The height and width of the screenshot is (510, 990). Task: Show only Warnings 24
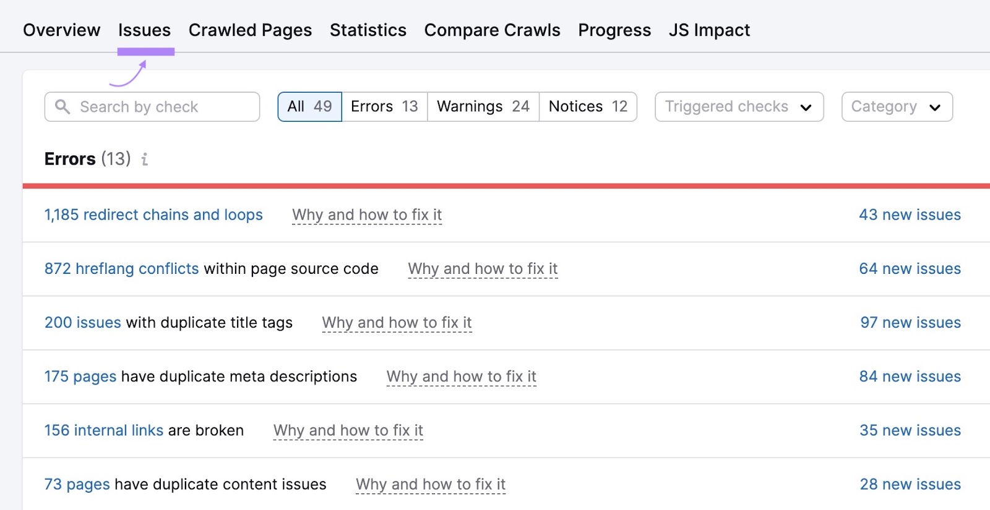(483, 107)
